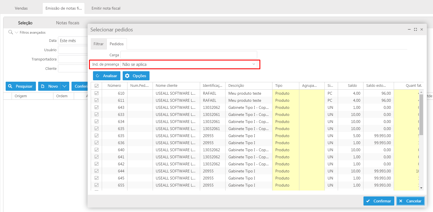
Task: Sort by the Tipo column header
Action: (x=285, y=86)
